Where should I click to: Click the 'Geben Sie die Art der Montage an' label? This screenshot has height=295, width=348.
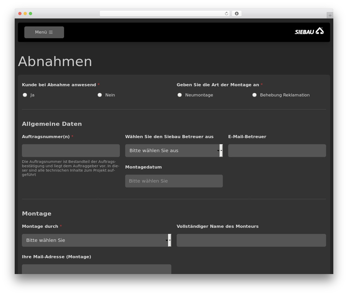(218, 85)
